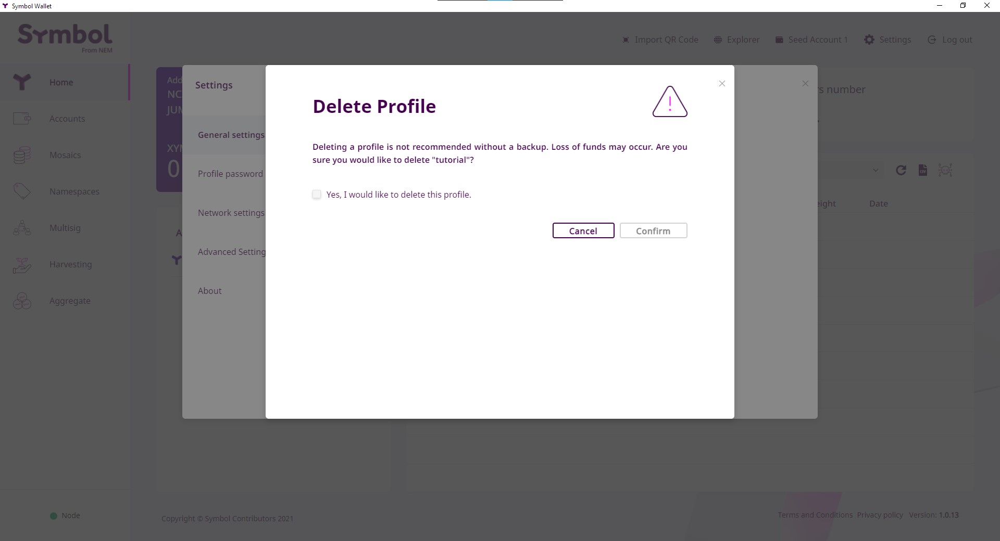Image resolution: width=1000 pixels, height=541 pixels.
Task: Close the Settings panel behind dialog
Action: click(805, 84)
